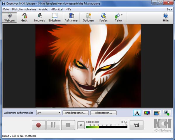Open the Optionen settings icon
Viewport: 175px width, 140px height.
pos(88,18)
